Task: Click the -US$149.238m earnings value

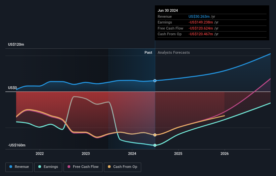Action: 201,22
